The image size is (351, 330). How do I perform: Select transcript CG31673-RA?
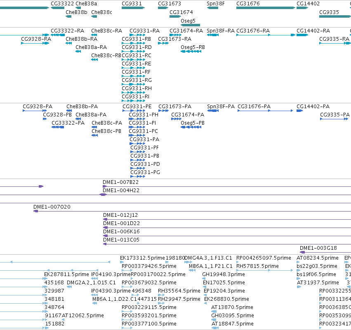click(x=174, y=39)
